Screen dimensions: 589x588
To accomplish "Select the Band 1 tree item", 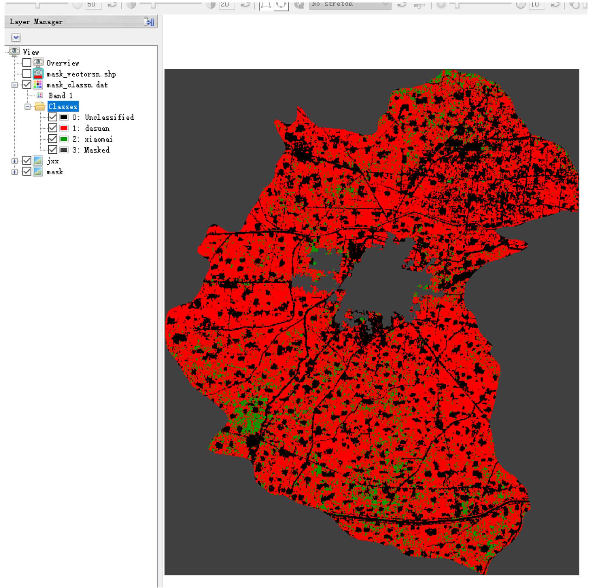I will [x=60, y=96].
